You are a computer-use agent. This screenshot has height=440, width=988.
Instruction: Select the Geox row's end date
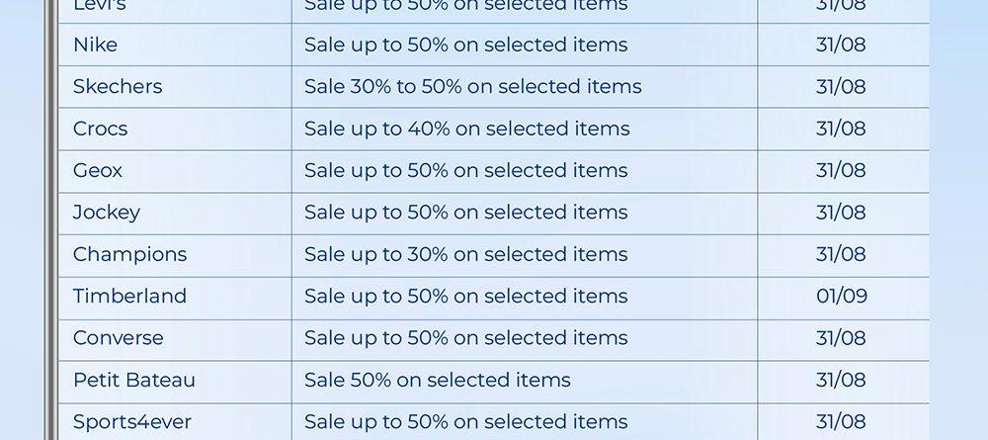coord(841,170)
